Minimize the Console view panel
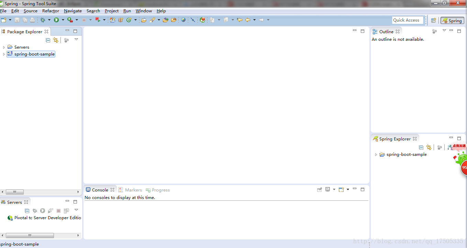Image resolution: width=467 pixels, height=248 pixels. [x=355, y=189]
